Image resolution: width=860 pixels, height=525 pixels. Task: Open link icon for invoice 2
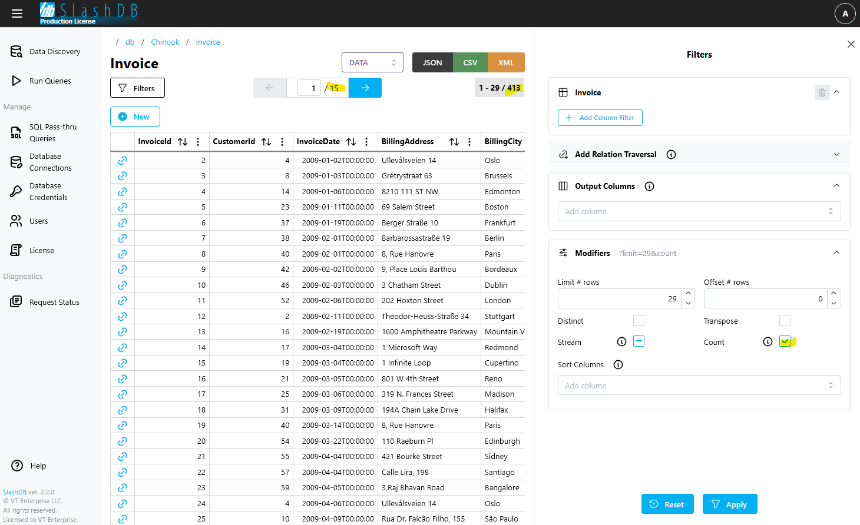coord(123,161)
